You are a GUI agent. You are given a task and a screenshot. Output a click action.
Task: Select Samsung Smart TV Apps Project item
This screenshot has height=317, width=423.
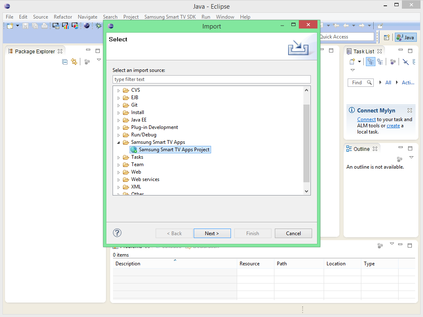[170, 150]
